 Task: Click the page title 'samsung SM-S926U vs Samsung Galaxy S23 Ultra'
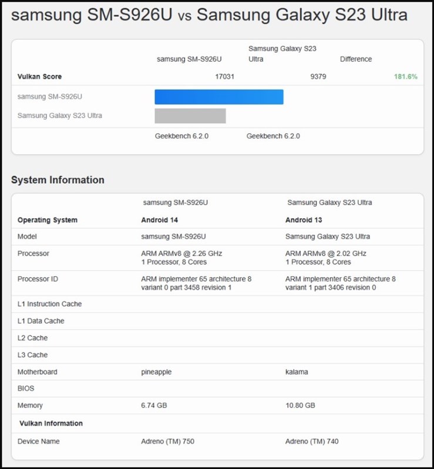[209, 15]
